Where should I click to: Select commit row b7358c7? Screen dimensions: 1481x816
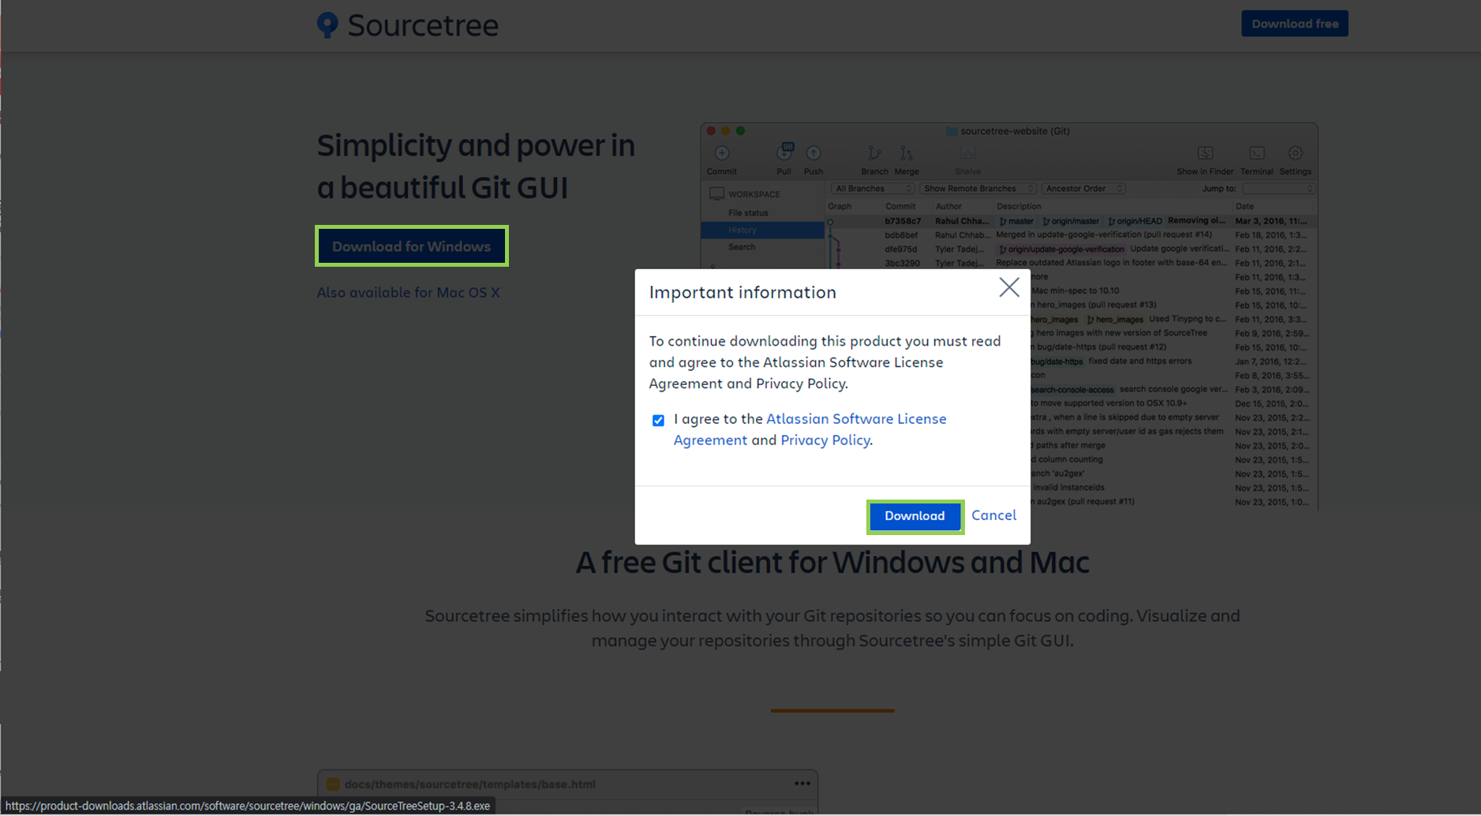pyautogui.click(x=1071, y=221)
